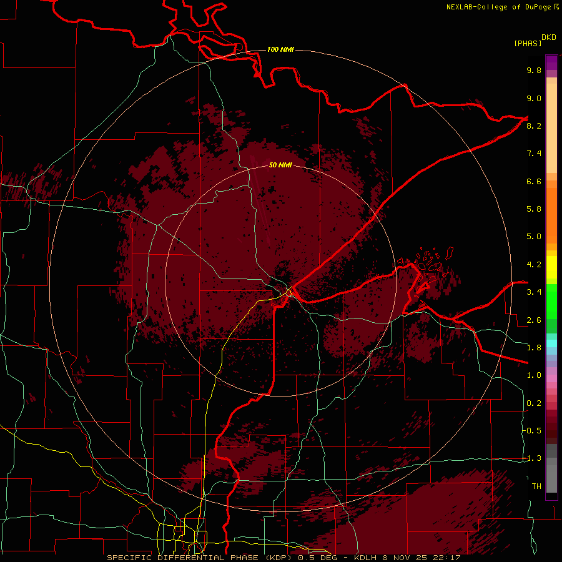This screenshot has height=562, width=562.
Task: Click the Specific Differential Phase (KDP) caption text
Action: pos(199,558)
